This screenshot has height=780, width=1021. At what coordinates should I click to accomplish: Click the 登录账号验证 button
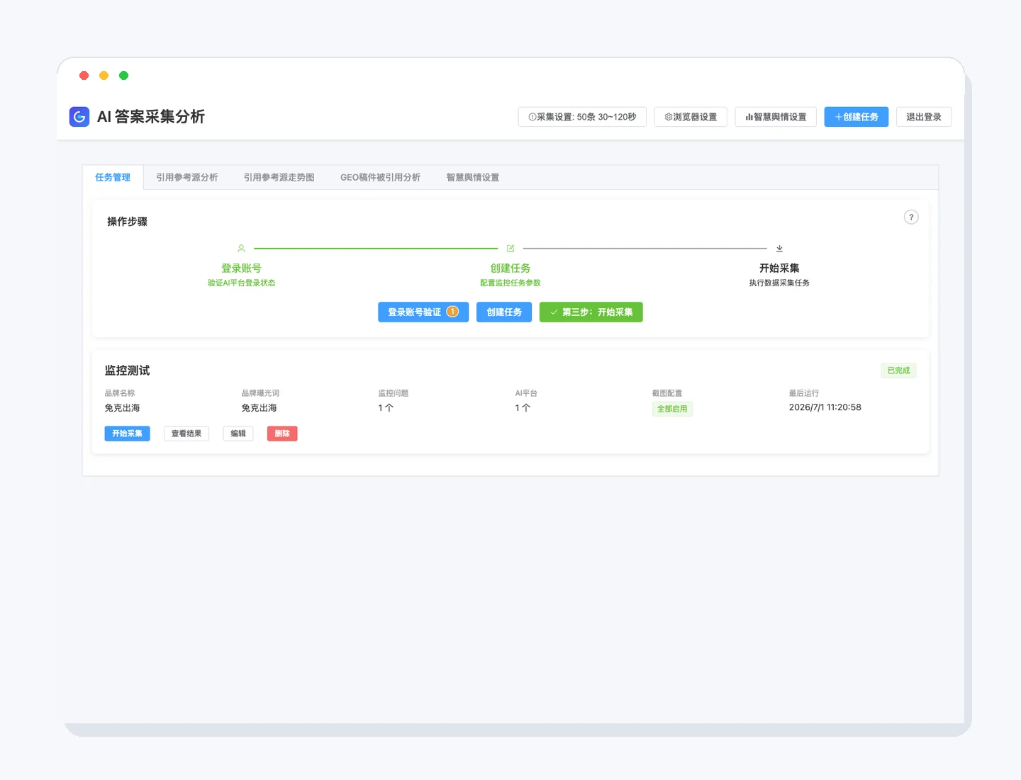pyautogui.click(x=423, y=312)
